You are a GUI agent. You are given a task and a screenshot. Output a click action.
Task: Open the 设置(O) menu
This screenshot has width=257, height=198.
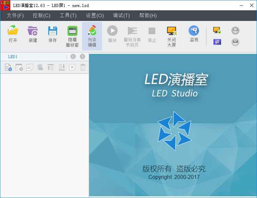click(x=95, y=16)
